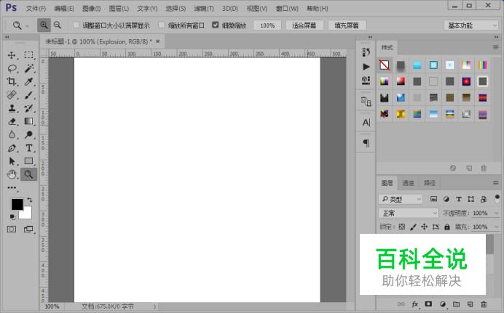Select the Hand tool
Image resolution: width=504 pixels, height=313 pixels.
pos(12,174)
